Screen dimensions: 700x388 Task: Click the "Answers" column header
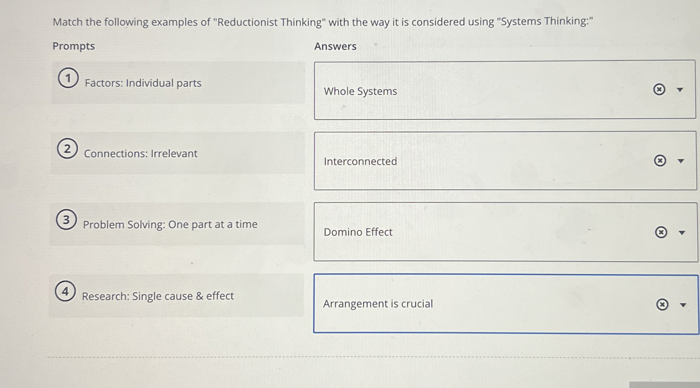335,46
